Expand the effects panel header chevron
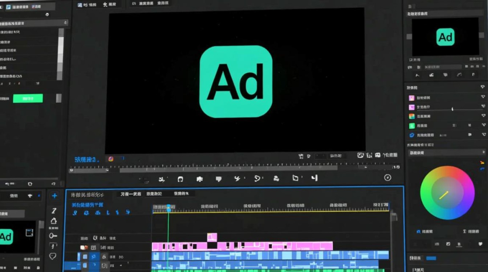 pos(483,87)
